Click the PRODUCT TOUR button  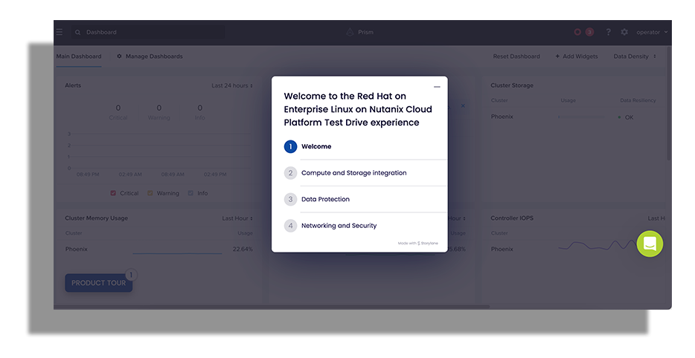(x=98, y=283)
